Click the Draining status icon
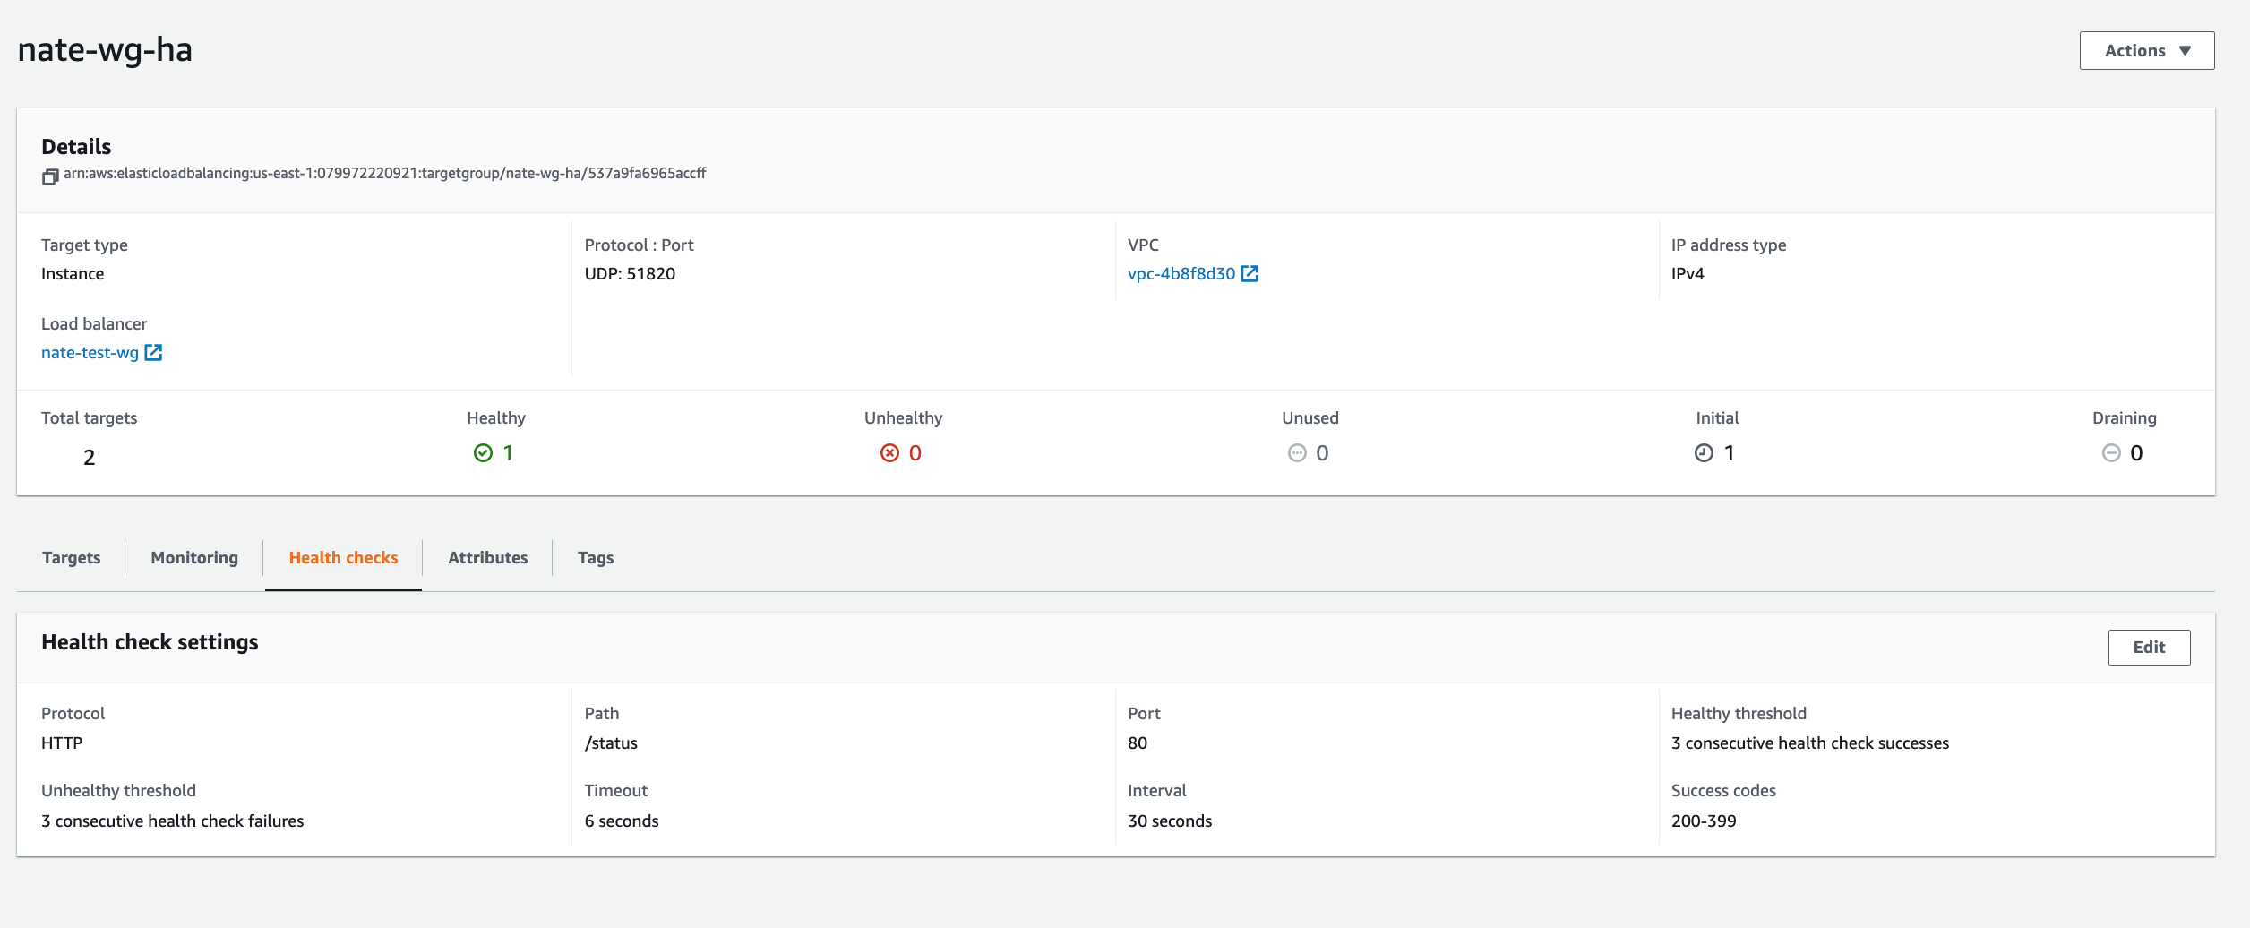Screen dimensions: 2250x928 click(2111, 453)
